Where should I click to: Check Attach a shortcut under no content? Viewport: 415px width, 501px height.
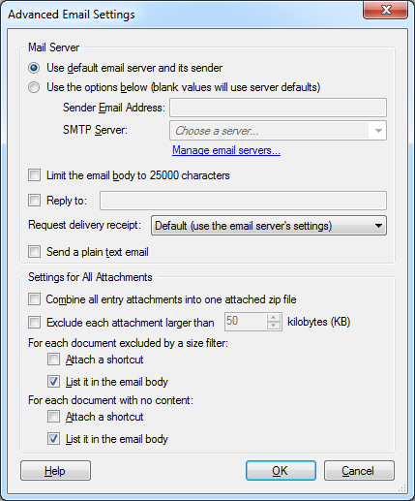[53, 417]
